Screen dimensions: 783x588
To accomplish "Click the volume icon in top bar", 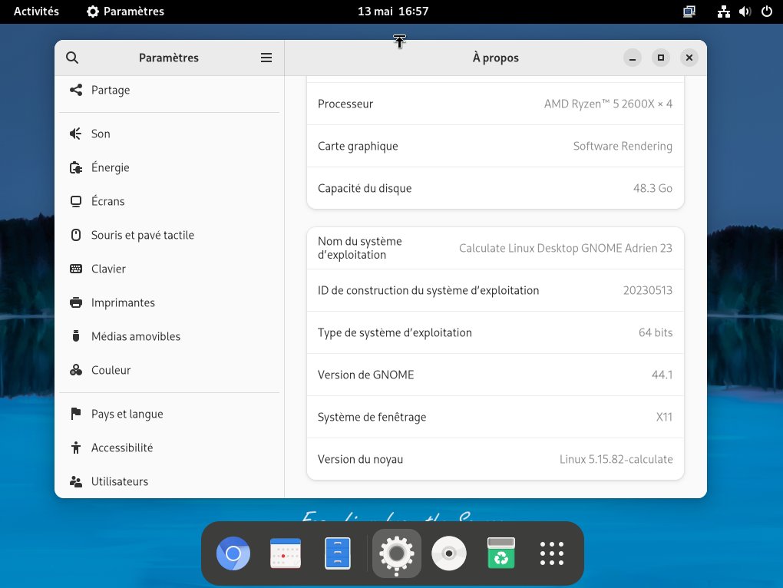I will click(x=745, y=12).
